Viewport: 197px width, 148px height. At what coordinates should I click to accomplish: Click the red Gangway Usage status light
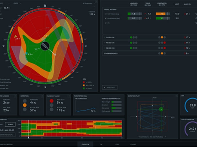click(52, 101)
